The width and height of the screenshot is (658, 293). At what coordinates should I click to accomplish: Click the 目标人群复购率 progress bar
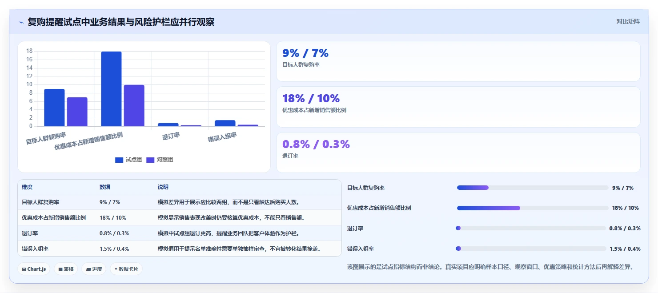(x=533, y=188)
